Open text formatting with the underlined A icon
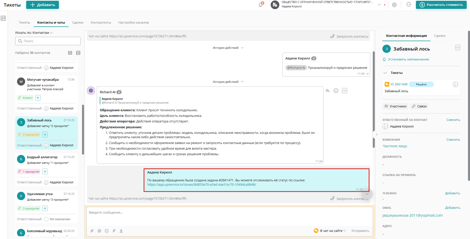 click(121, 231)
